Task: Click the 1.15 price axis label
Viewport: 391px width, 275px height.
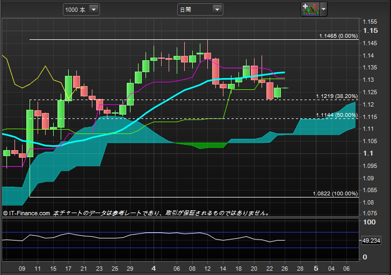Action: click(x=370, y=31)
